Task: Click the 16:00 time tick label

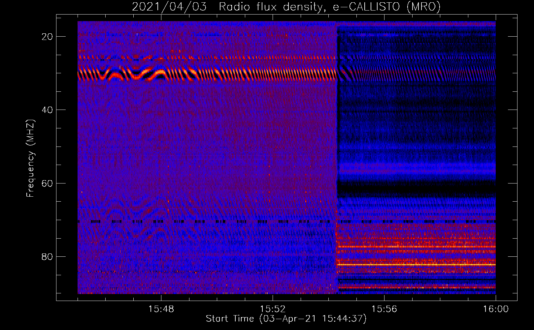Action: 496,309
